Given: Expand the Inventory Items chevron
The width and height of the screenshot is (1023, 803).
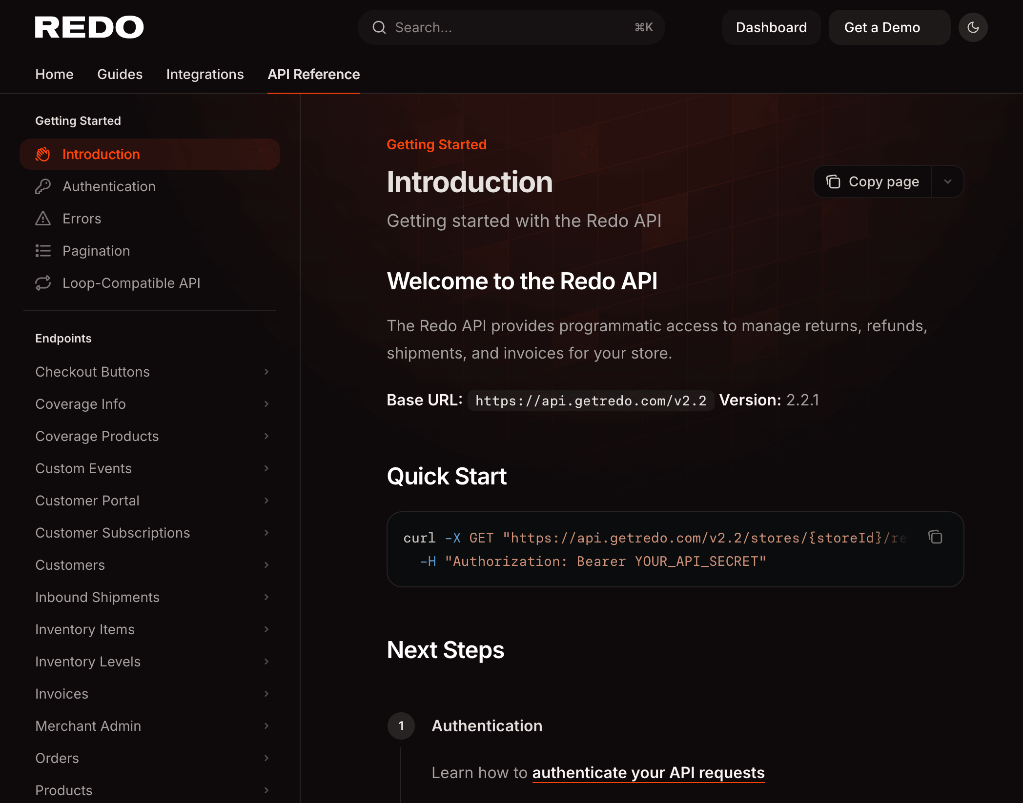Looking at the screenshot, I should click(266, 629).
